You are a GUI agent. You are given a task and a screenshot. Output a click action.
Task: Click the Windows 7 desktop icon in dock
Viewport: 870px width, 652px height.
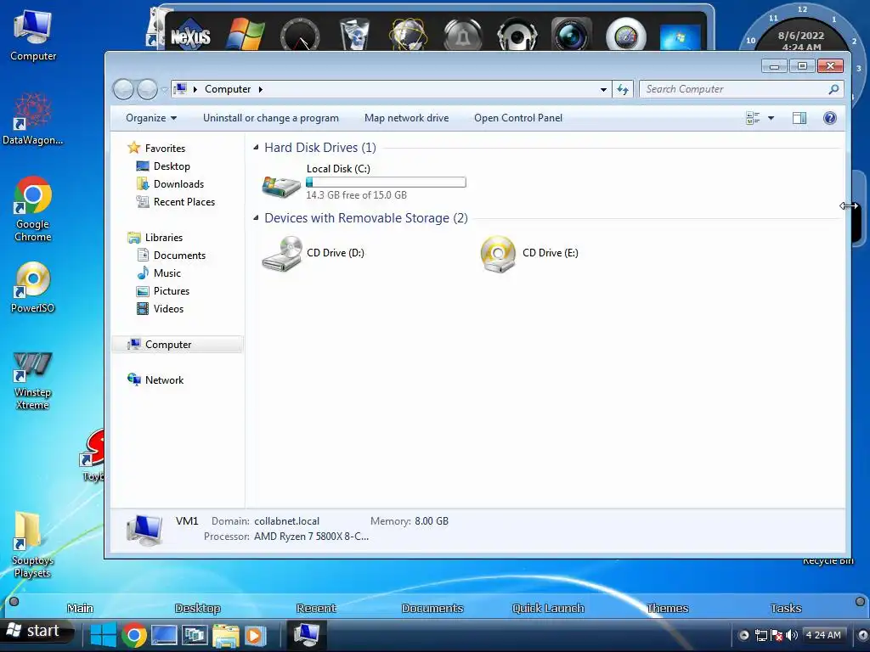(681, 37)
